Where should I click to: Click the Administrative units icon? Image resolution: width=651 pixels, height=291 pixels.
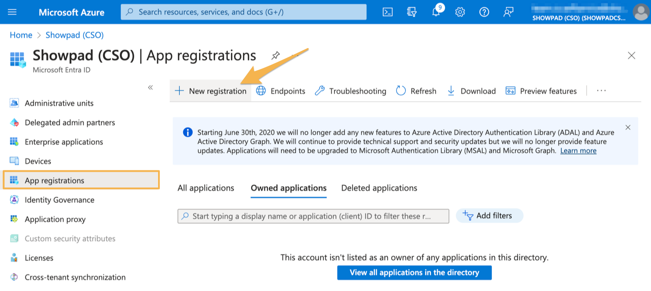point(14,103)
